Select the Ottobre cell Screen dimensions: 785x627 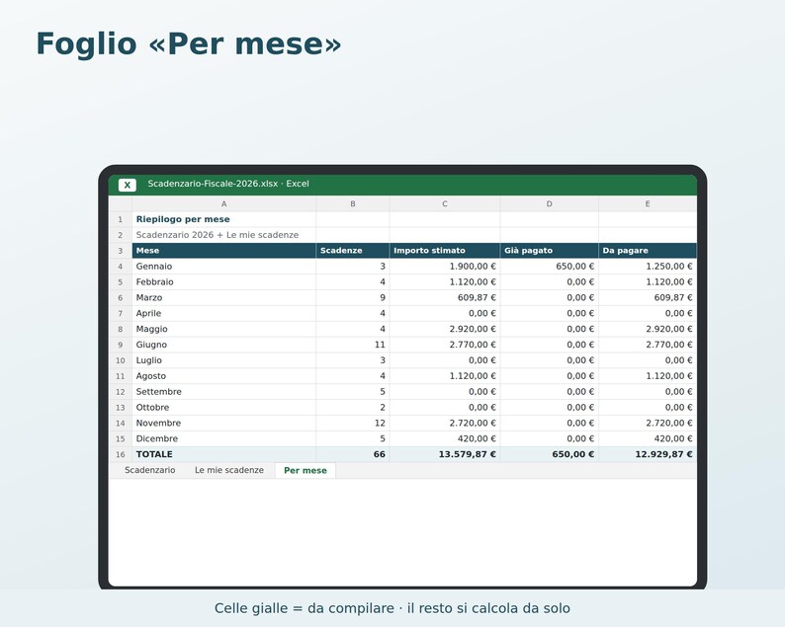coord(223,408)
